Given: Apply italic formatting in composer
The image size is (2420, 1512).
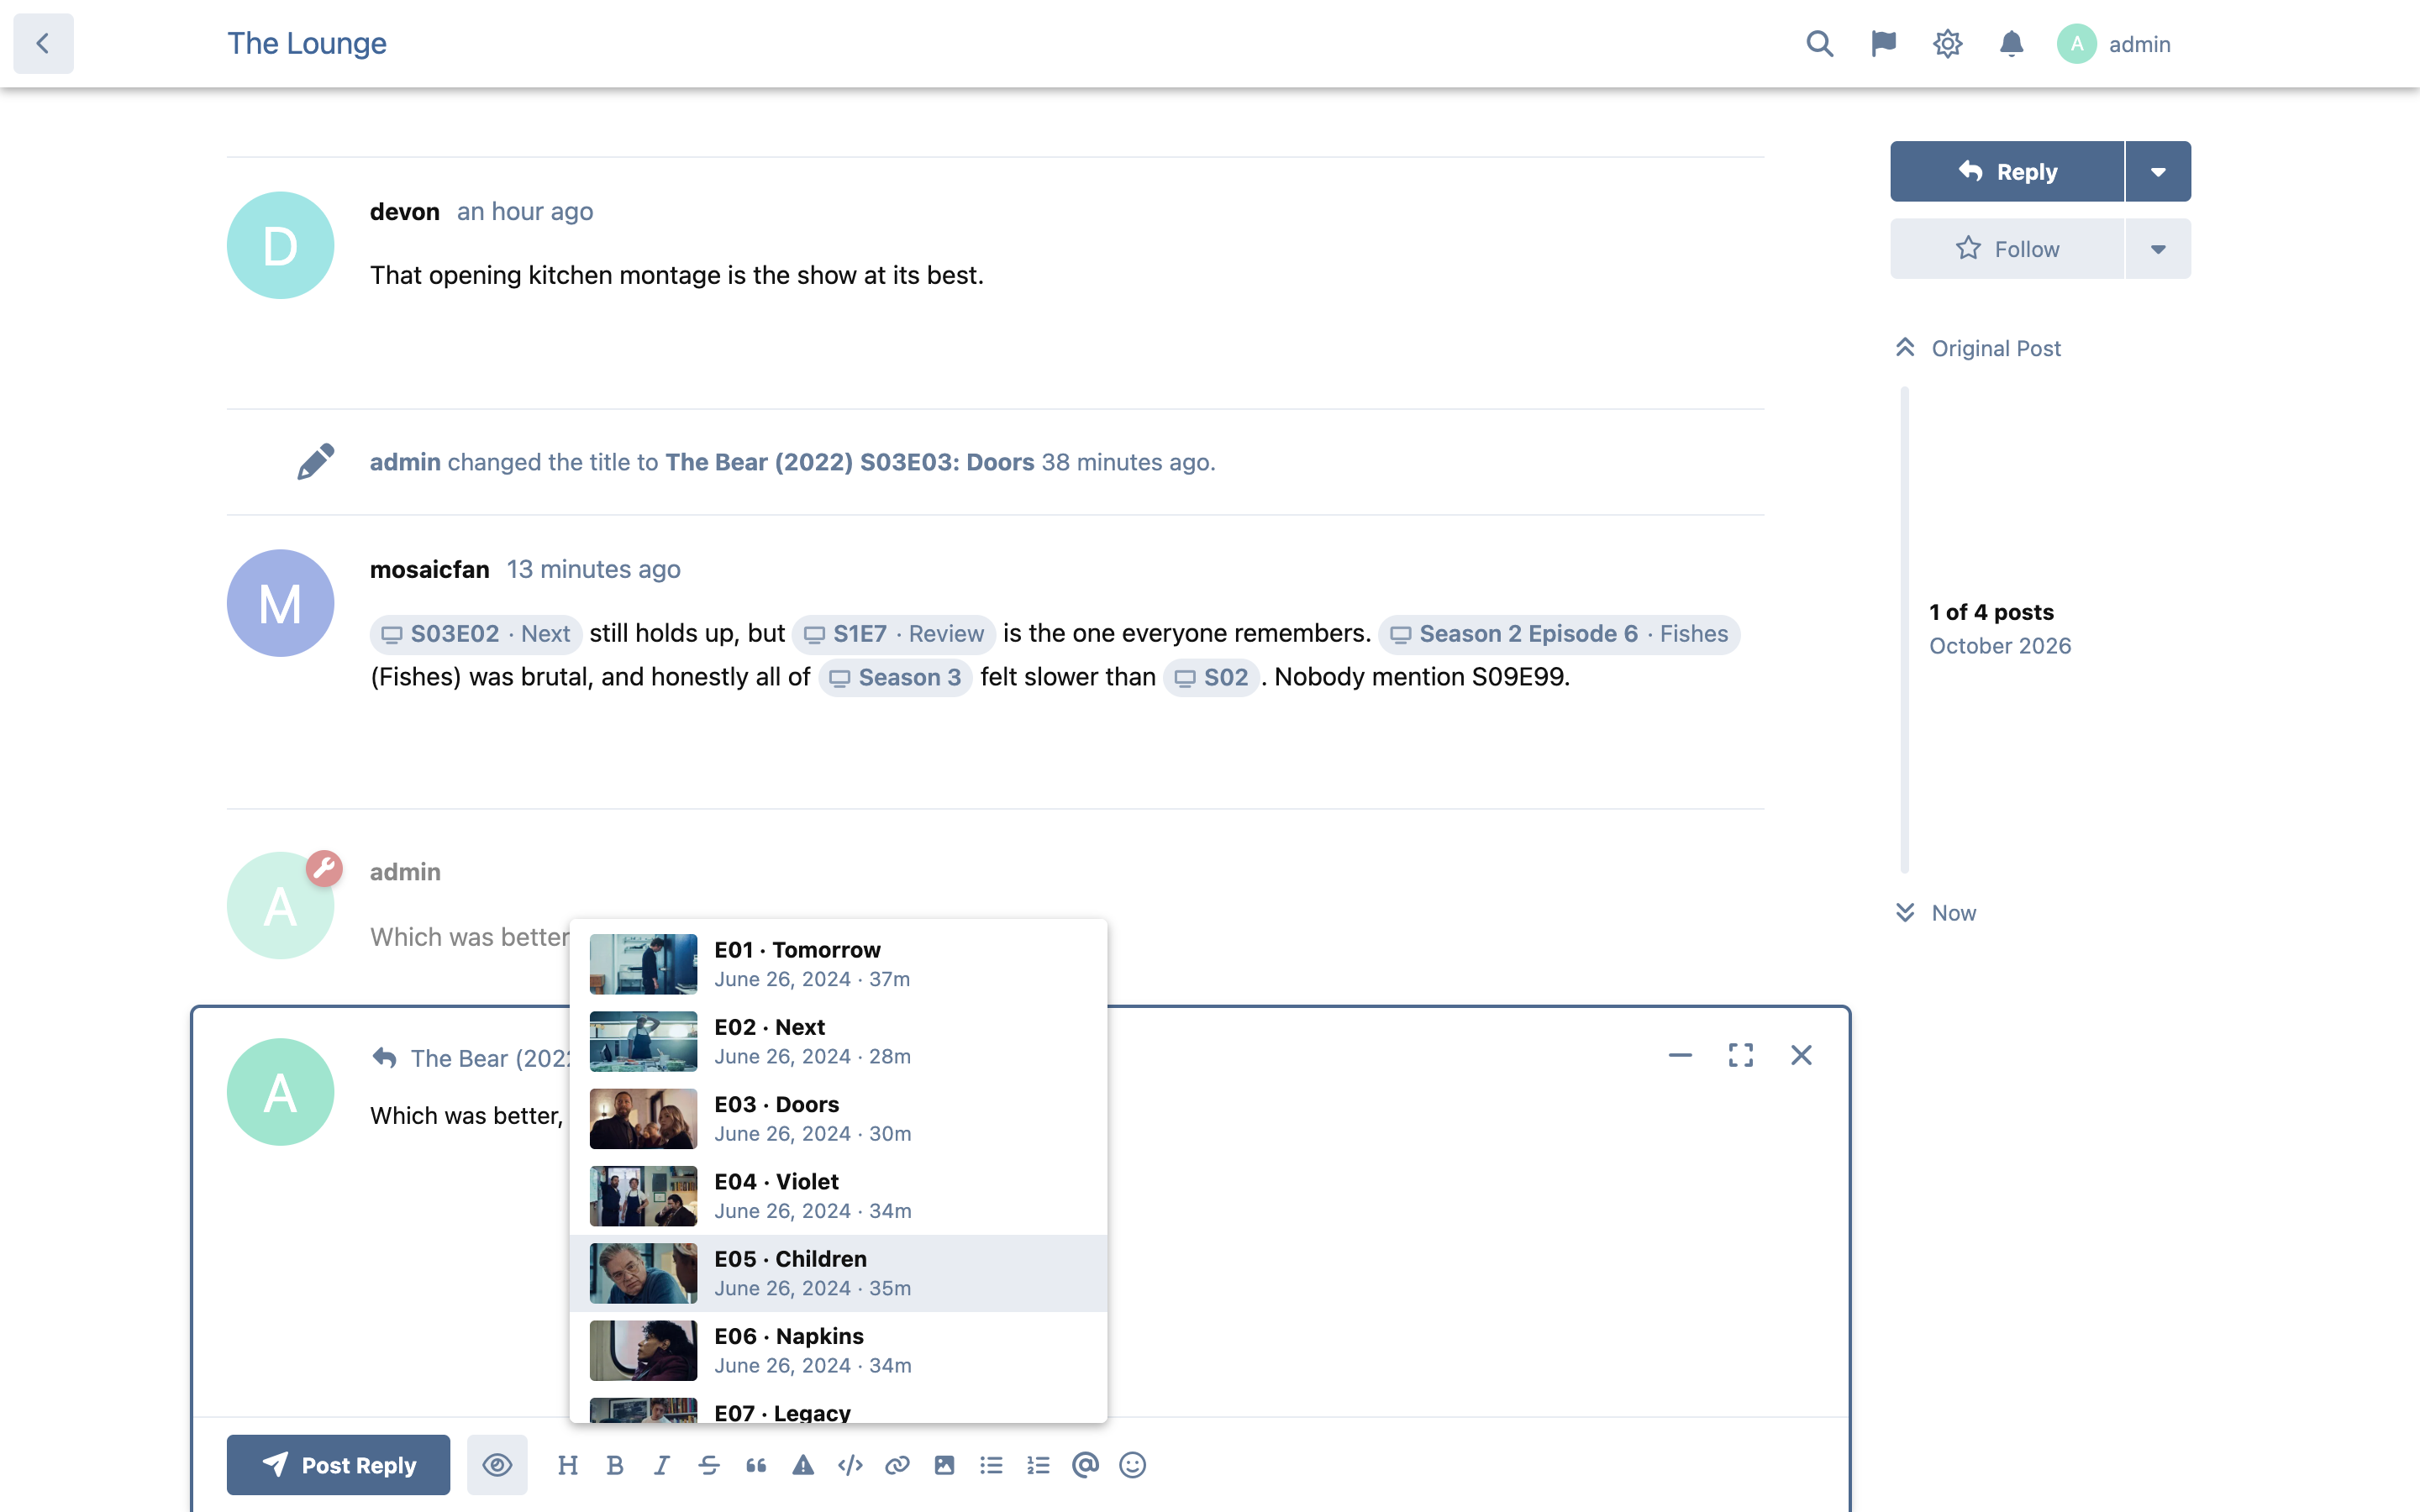Looking at the screenshot, I should (x=662, y=1465).
